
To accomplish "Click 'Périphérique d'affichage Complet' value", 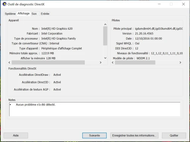I will (62, 48).
